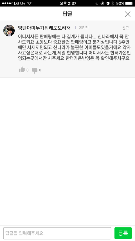Focus the 답글을 입력해주세요 reply field
The image size is (135, 241).
click(57, 233)
